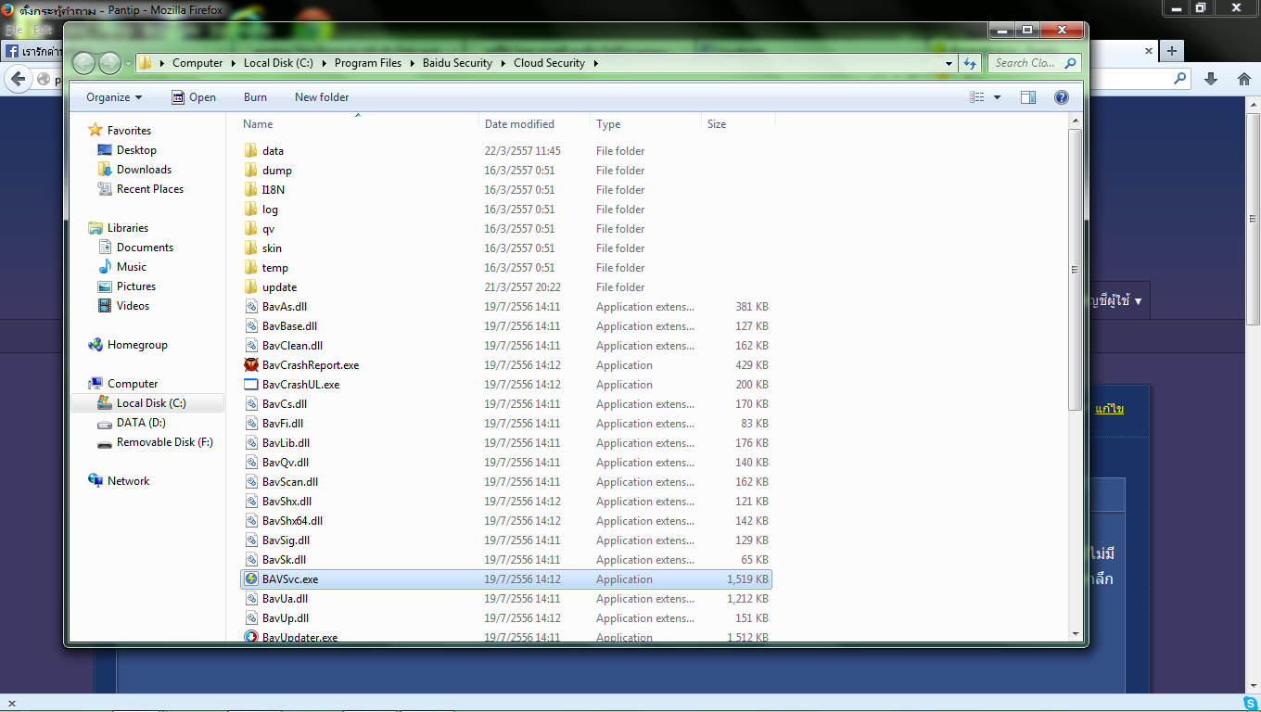Sort by the Type column header
This screenshot has height=712, width=1261.
pos(645,124)
